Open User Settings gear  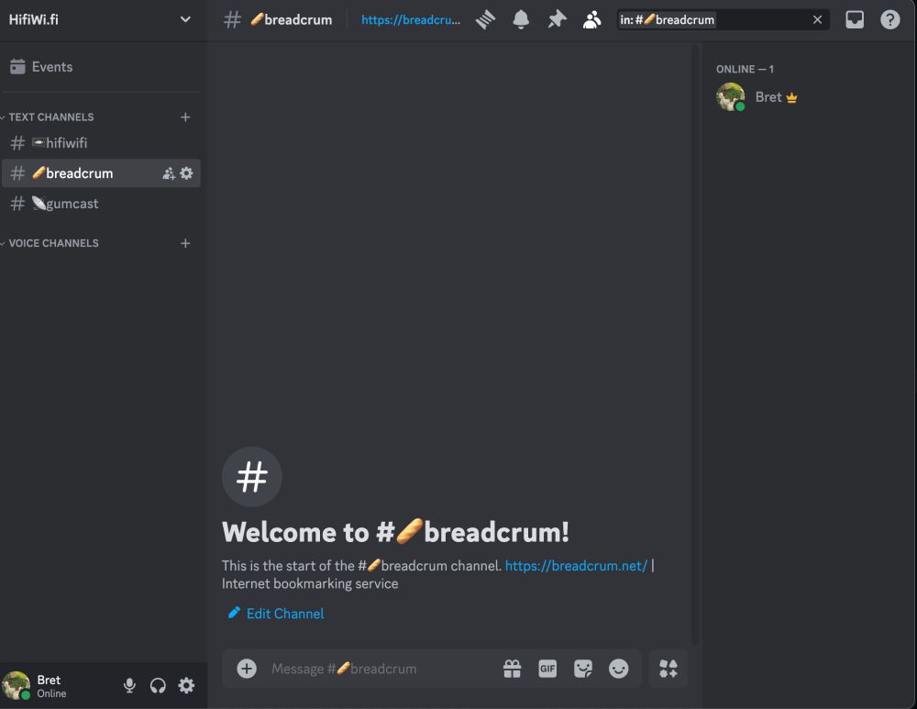coord(186,685)
